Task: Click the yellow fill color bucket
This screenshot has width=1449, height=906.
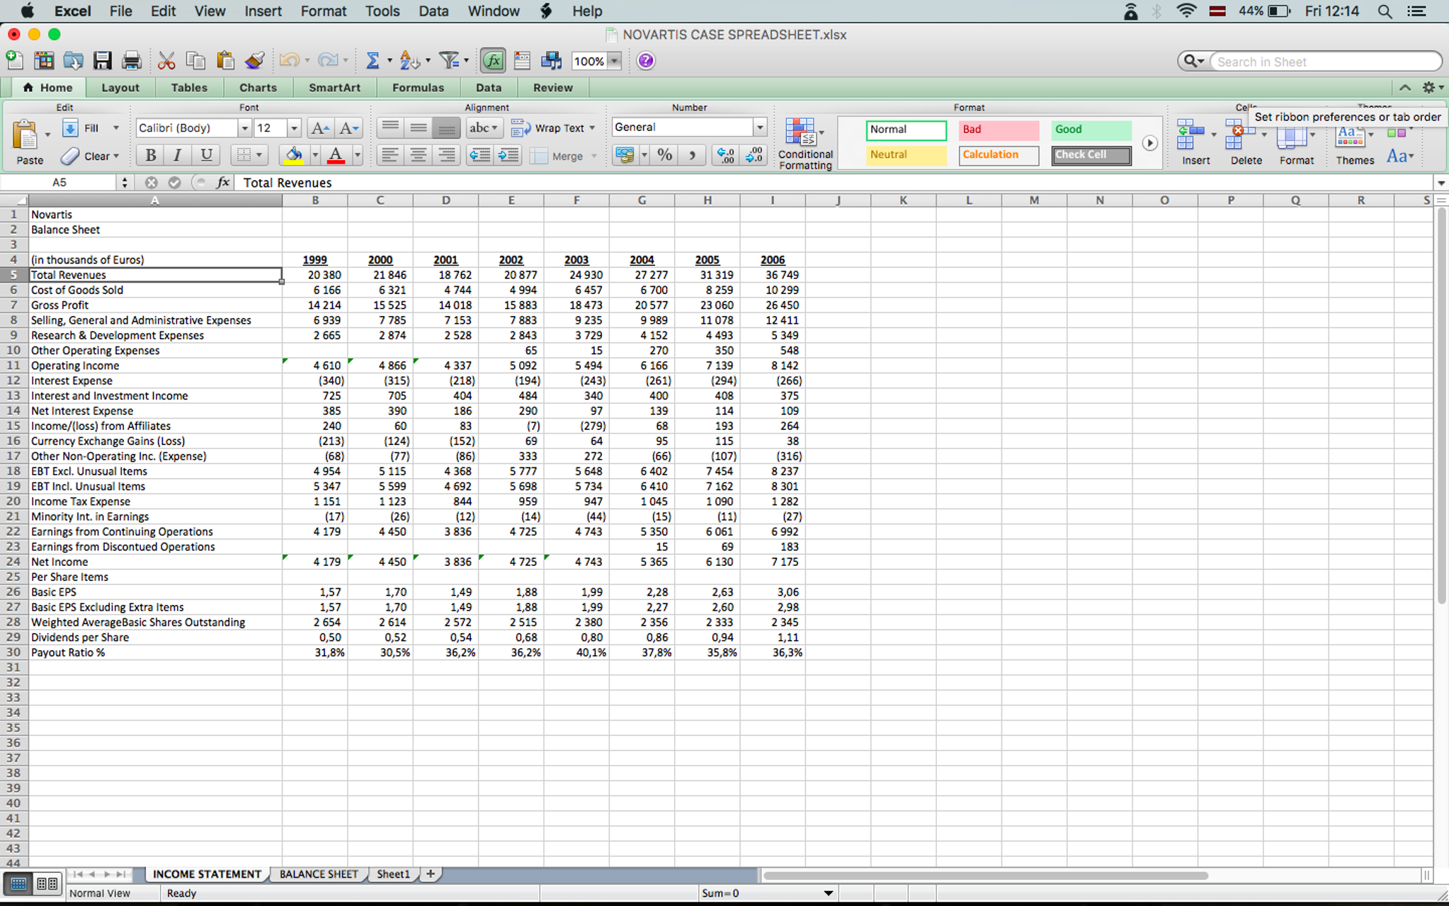Action: 294,155
